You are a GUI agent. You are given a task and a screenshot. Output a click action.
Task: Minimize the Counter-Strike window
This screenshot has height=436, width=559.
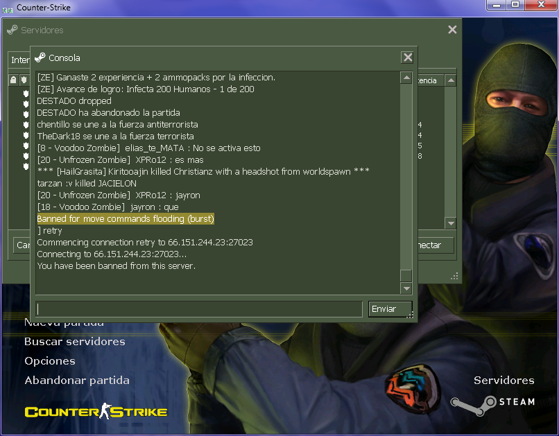tap(497, 5)
